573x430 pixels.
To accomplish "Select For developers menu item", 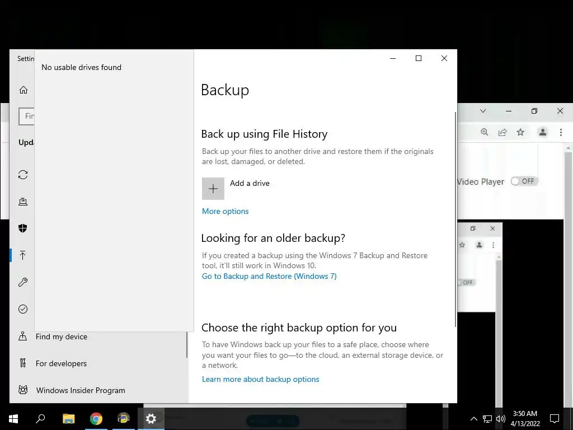I will pyautogui.click(x=61, y=363).
